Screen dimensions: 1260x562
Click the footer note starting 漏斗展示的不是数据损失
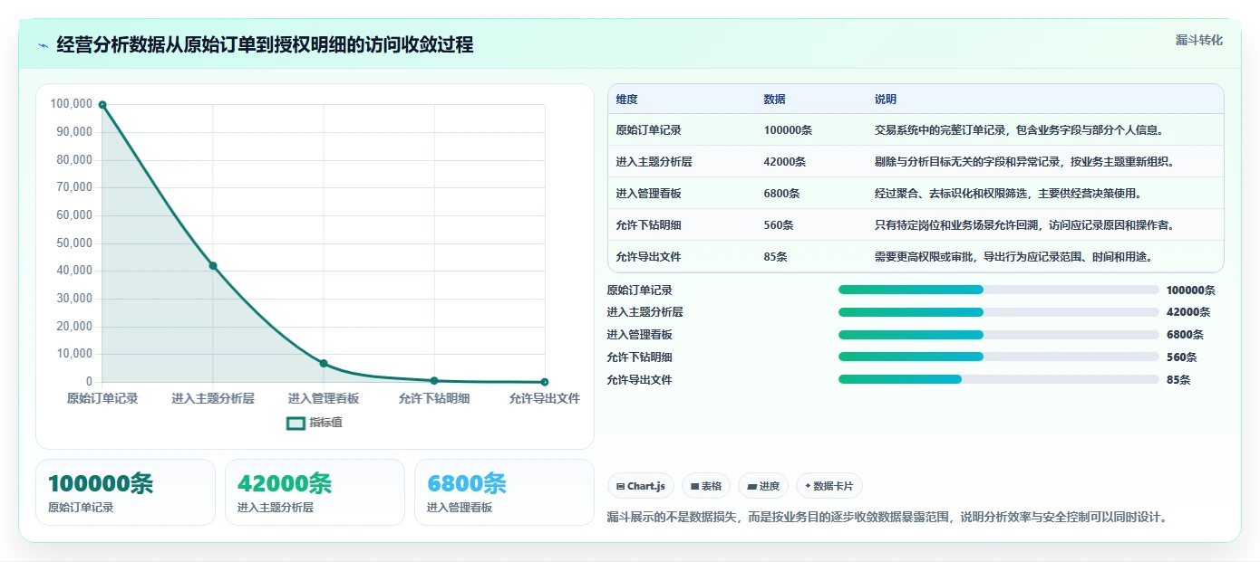pyautogui.click(x=887, y=518)
